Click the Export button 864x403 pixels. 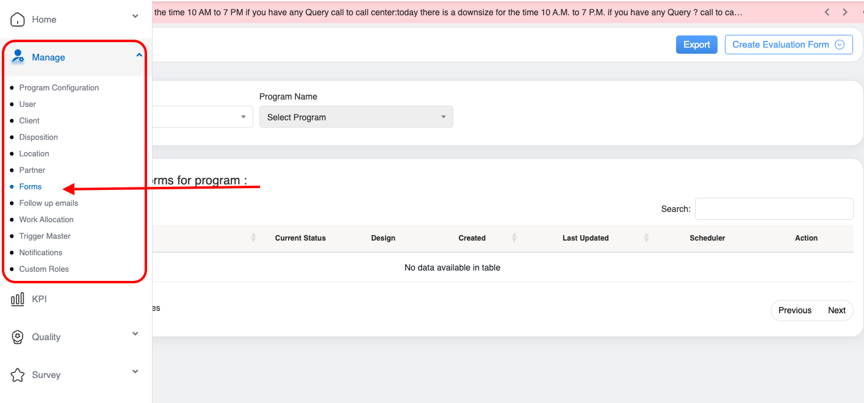[x=696, y=45]
